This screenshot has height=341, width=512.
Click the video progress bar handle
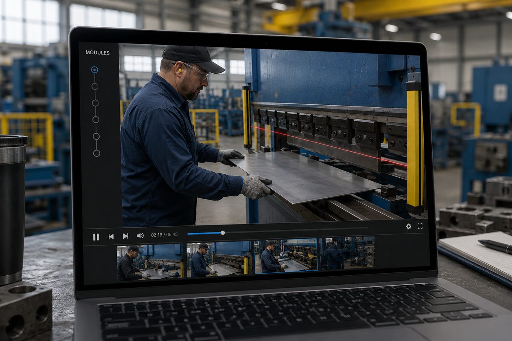[222, 233]
